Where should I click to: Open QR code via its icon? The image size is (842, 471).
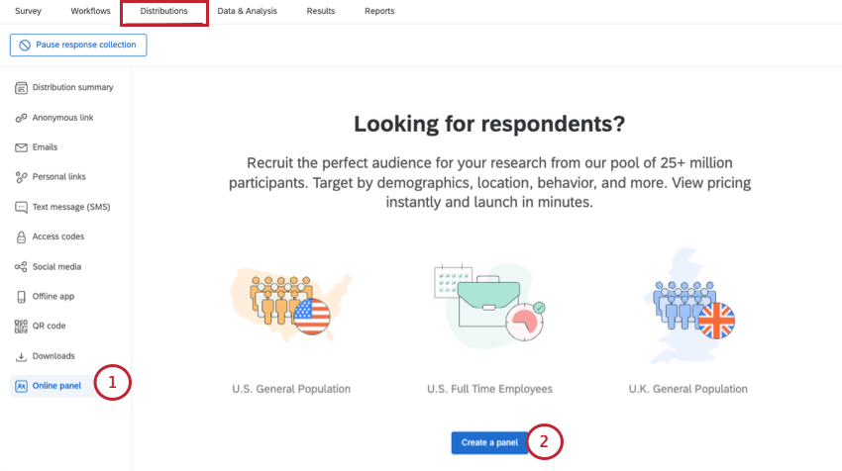point(21,327)
